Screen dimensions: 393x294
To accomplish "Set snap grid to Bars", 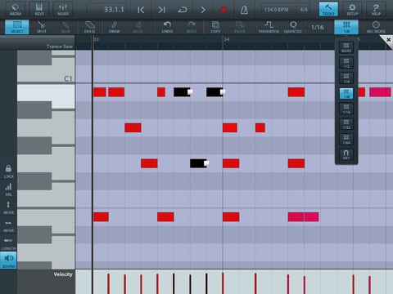I will 346,47.
